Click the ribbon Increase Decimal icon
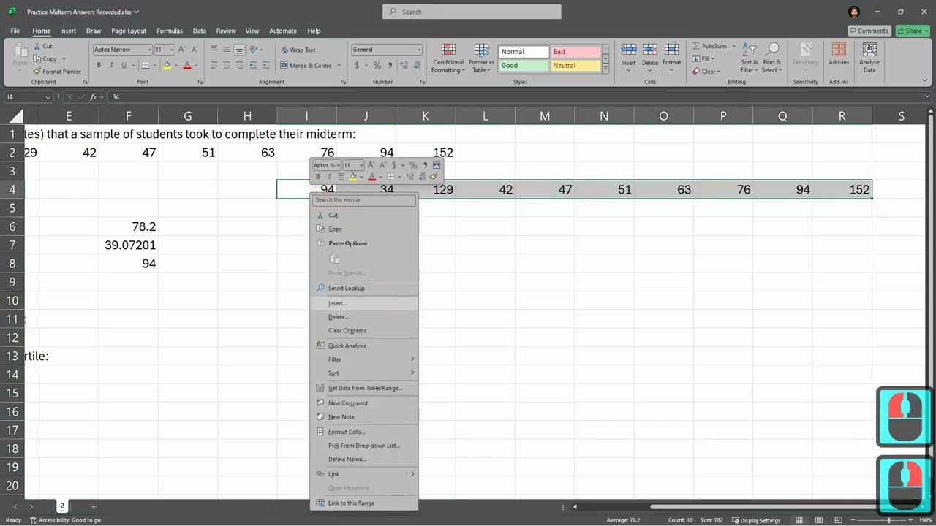Viewport: 936px width, 526px height. click(x=403, y=65)
